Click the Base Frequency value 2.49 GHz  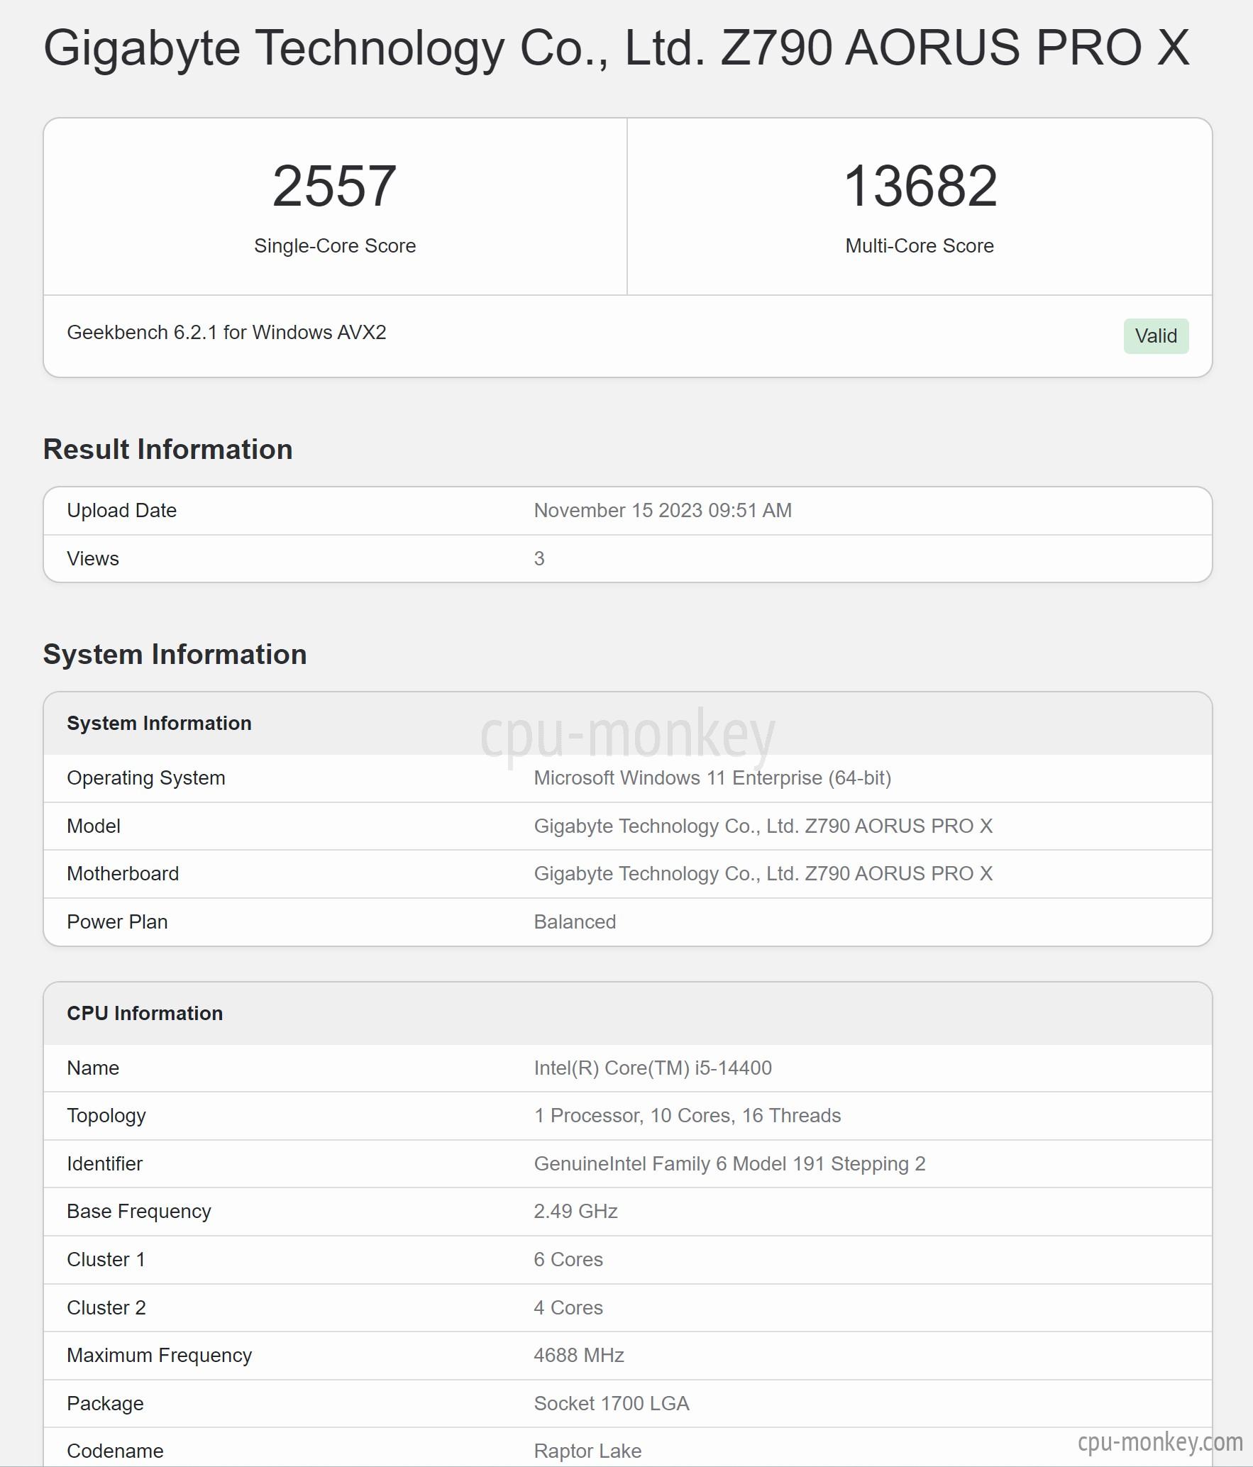tap(575, 1211)
